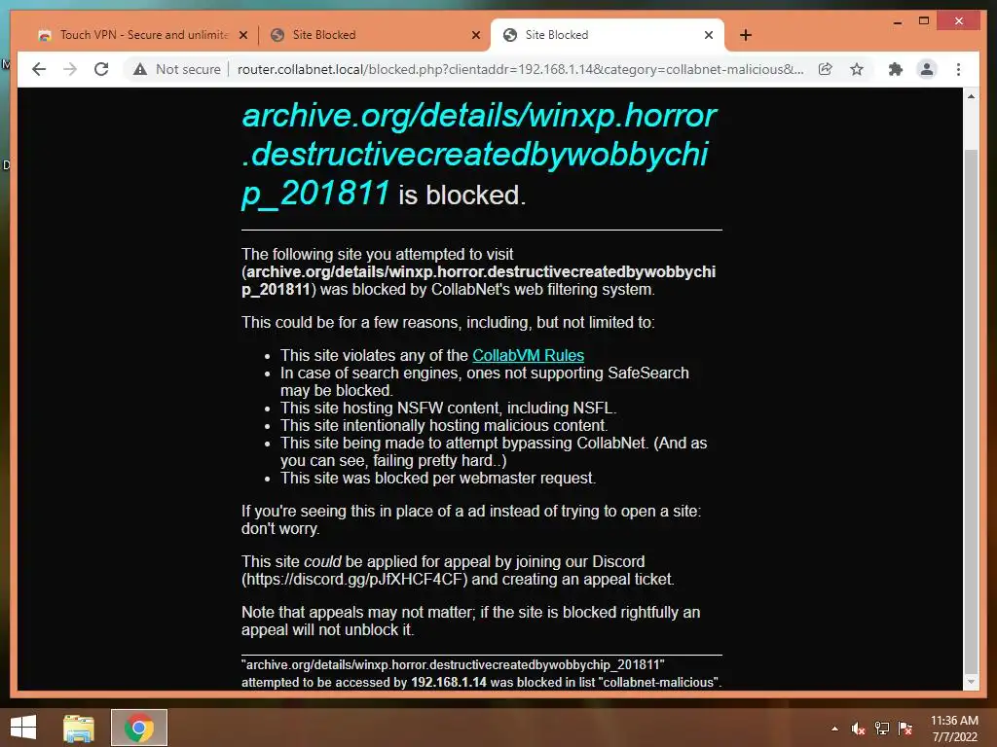Click the Discord invite URL text
The height and width of the screenshot is (747, 997).
coord(356,580)
